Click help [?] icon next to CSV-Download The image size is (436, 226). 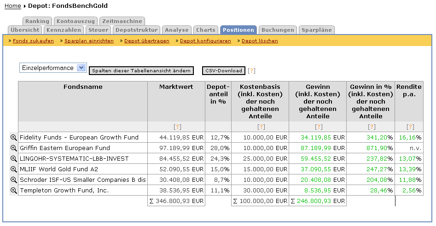coord(251,70)
